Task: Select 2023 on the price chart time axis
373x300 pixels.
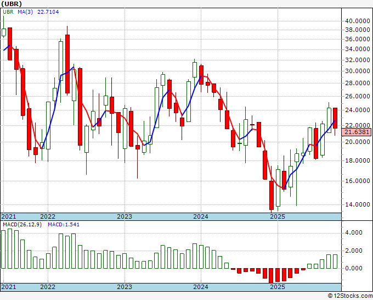Action: pos(125,216)
